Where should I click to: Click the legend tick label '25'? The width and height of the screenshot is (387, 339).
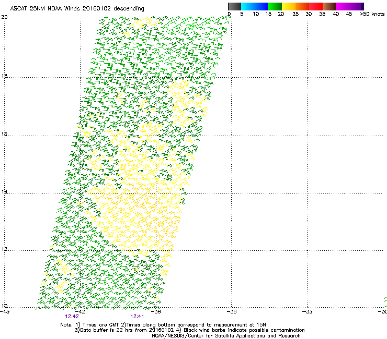(295, 14)
